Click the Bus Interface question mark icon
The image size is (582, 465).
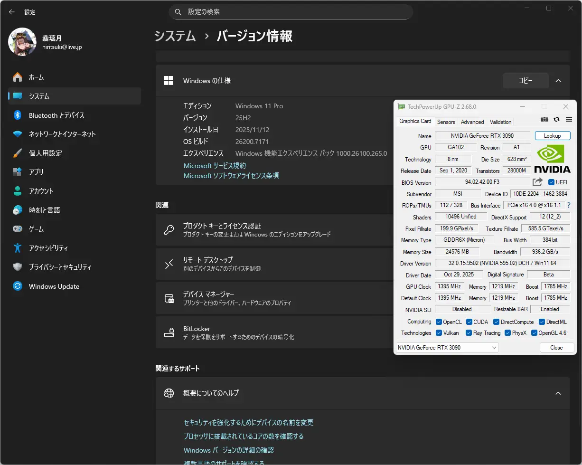coord(569,205)
